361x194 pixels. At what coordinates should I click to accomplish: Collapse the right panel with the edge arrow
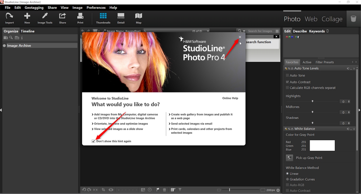pos(359,110)
